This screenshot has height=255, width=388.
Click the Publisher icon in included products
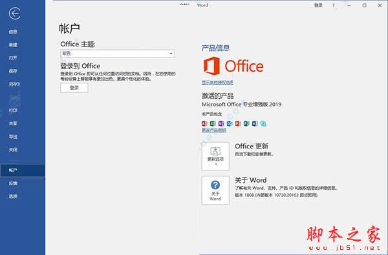[x=246, y=123]
